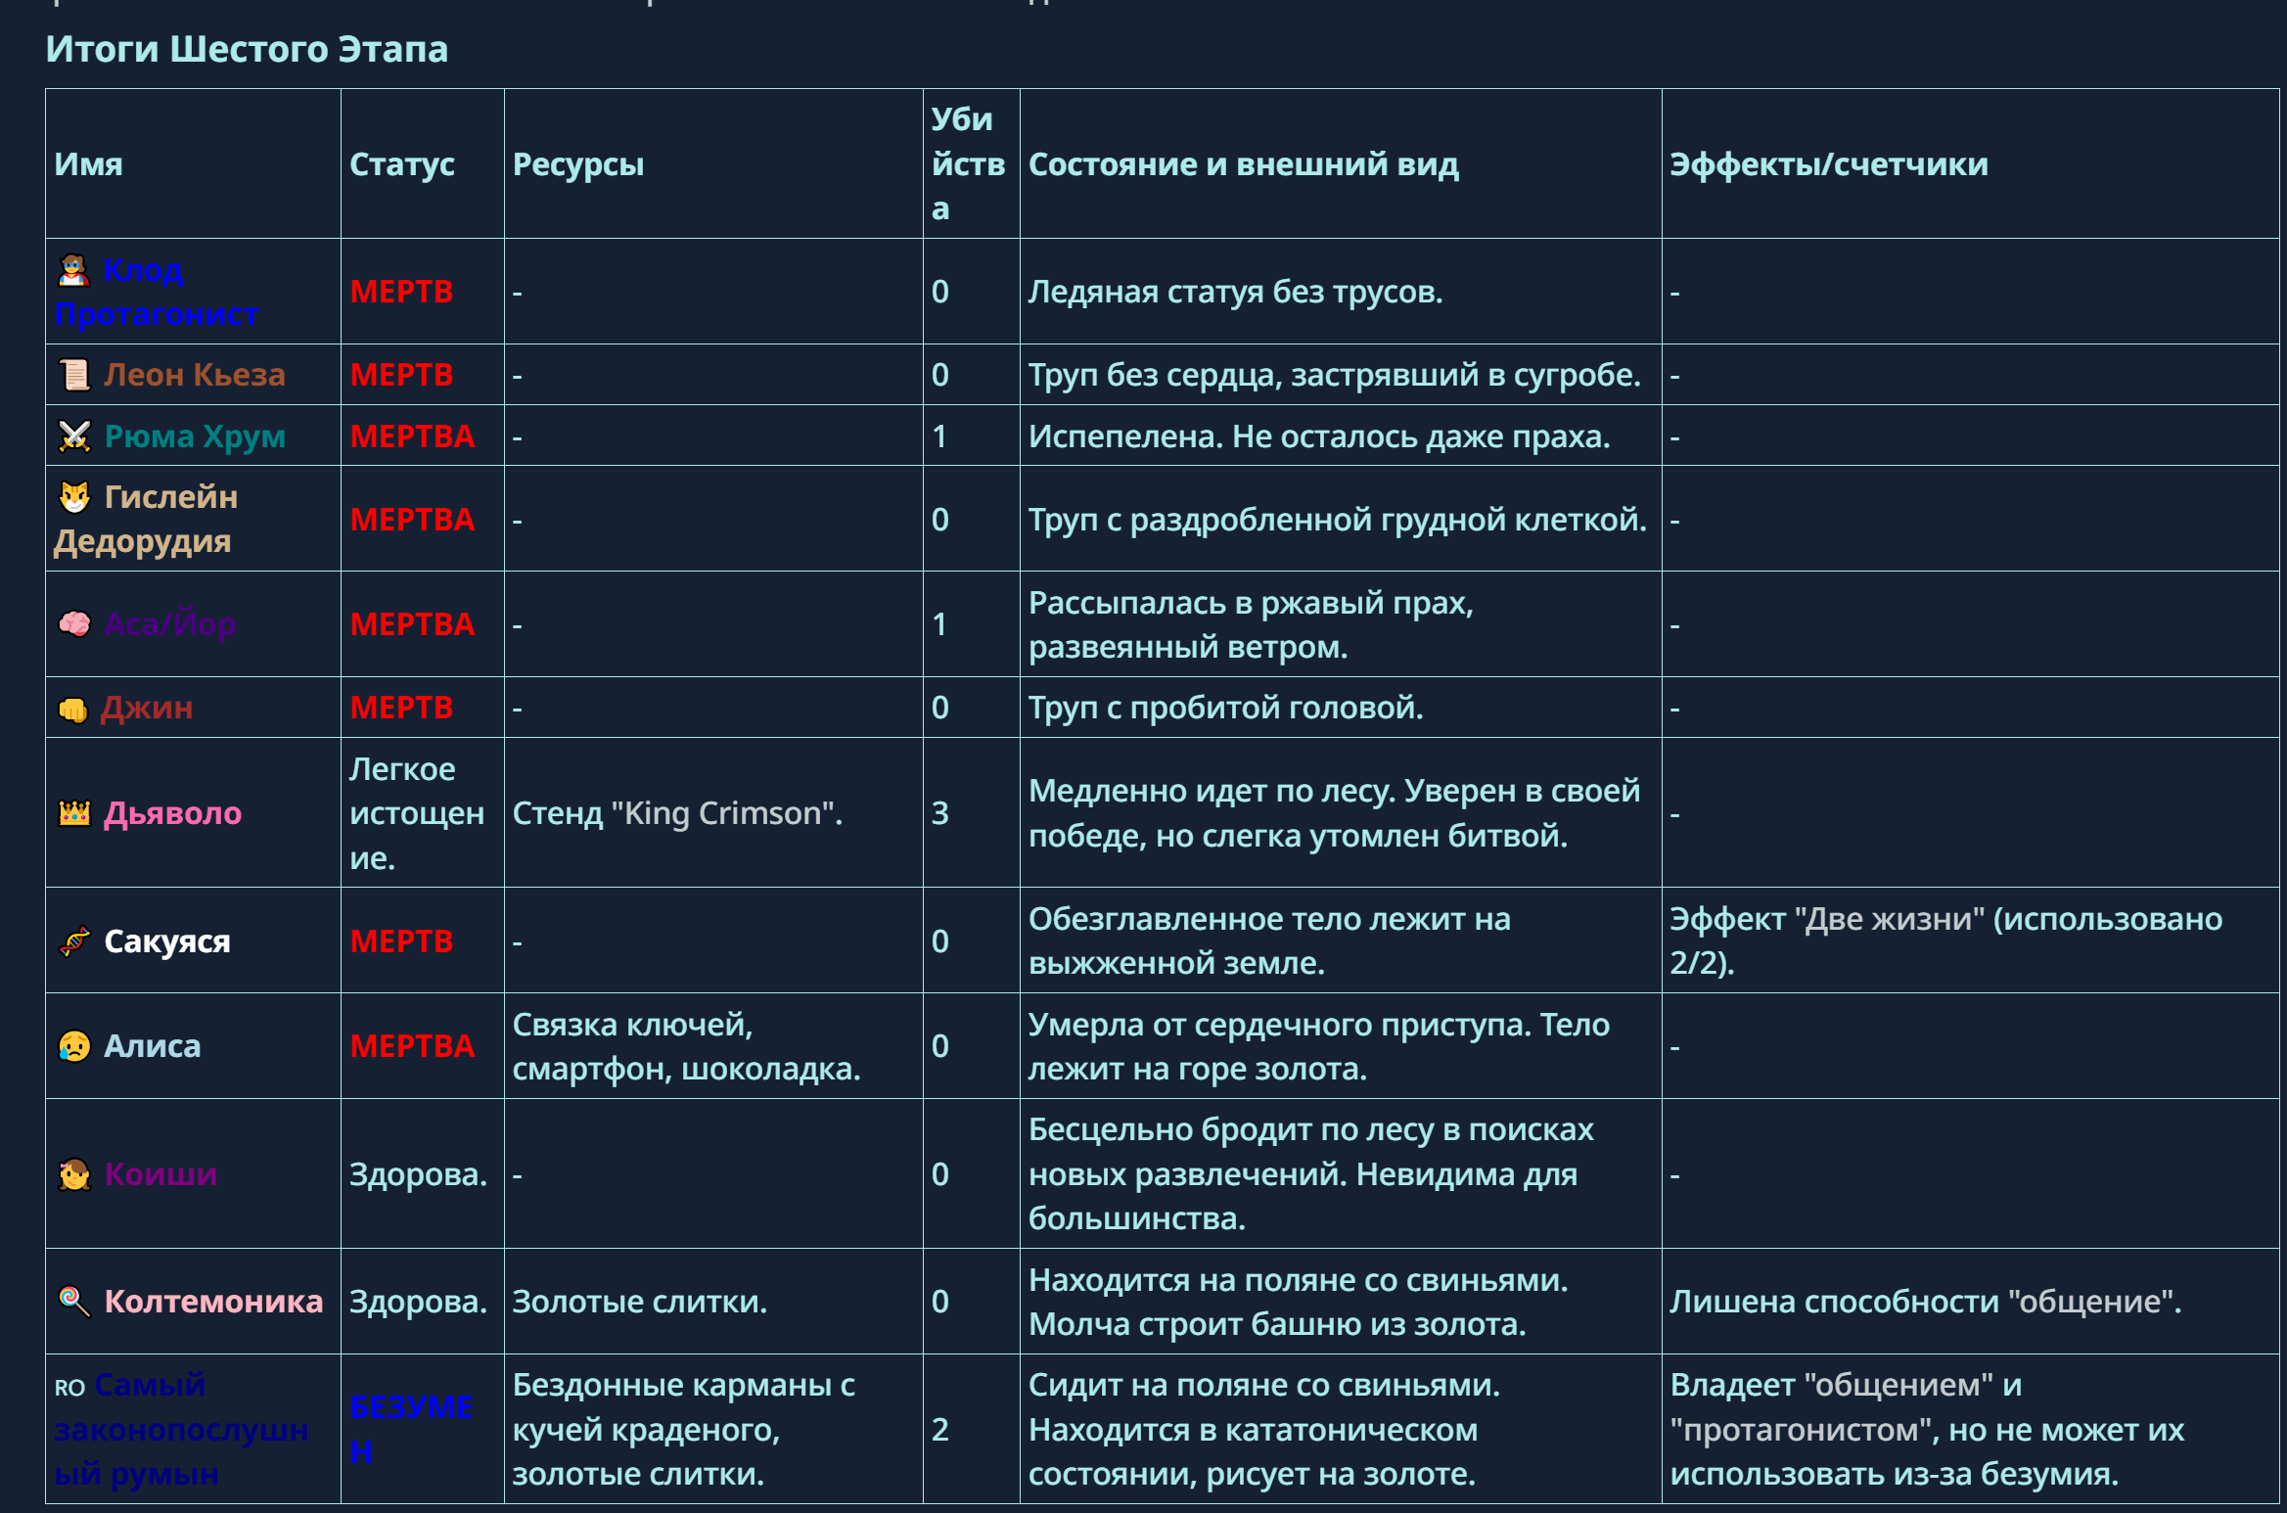Click the RO flag next to Самый законопослушный румын

tap(69, 1388)
